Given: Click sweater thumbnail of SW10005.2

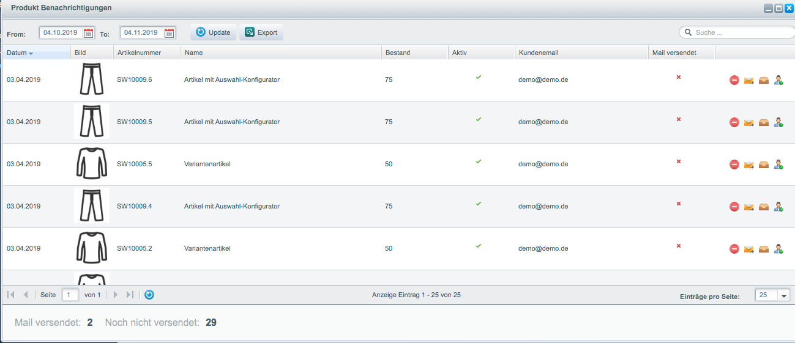Looking at the screenshot, I should coord(92,248).
